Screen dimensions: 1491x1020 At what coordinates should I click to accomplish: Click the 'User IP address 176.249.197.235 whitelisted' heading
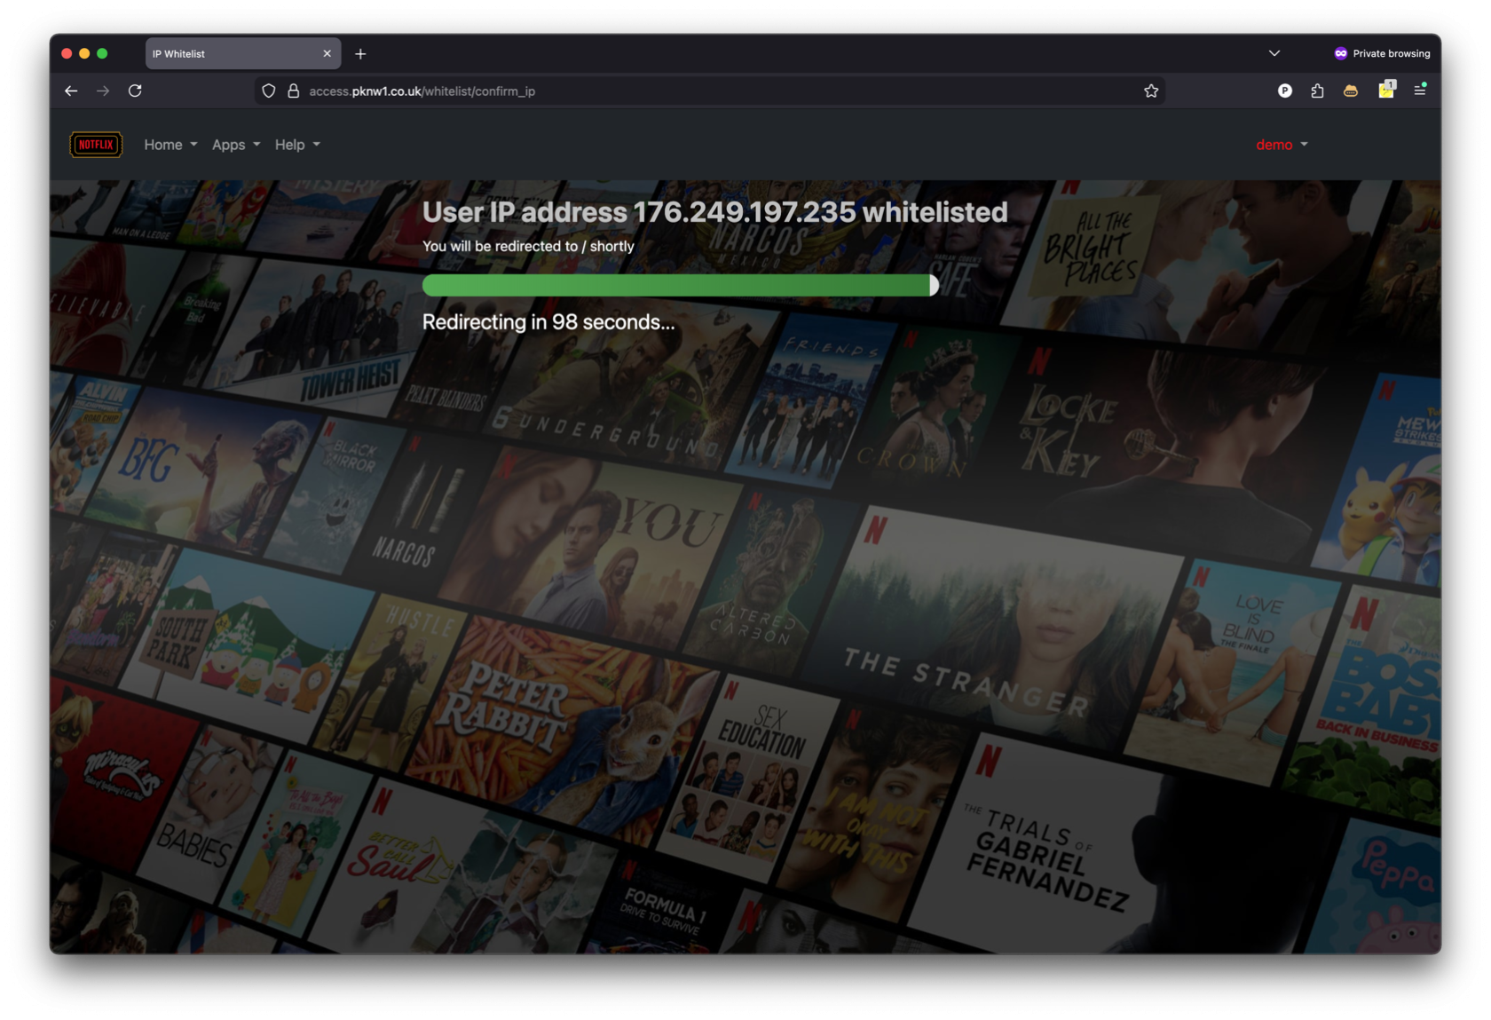pos(714,212)
